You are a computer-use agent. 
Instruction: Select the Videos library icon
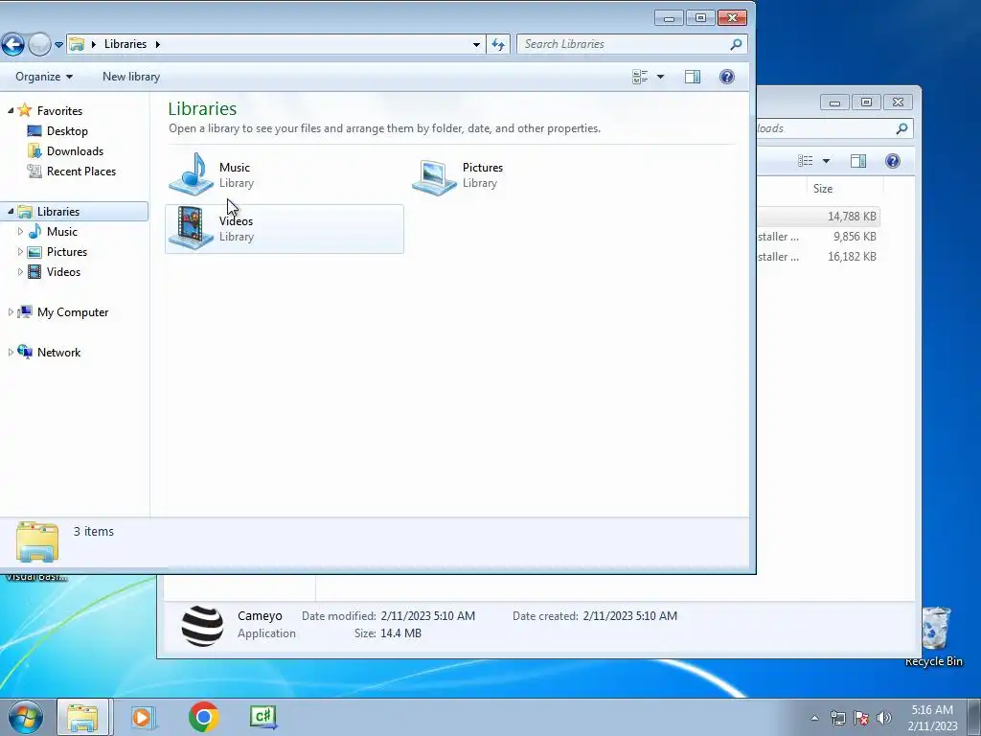coord(192,228)
